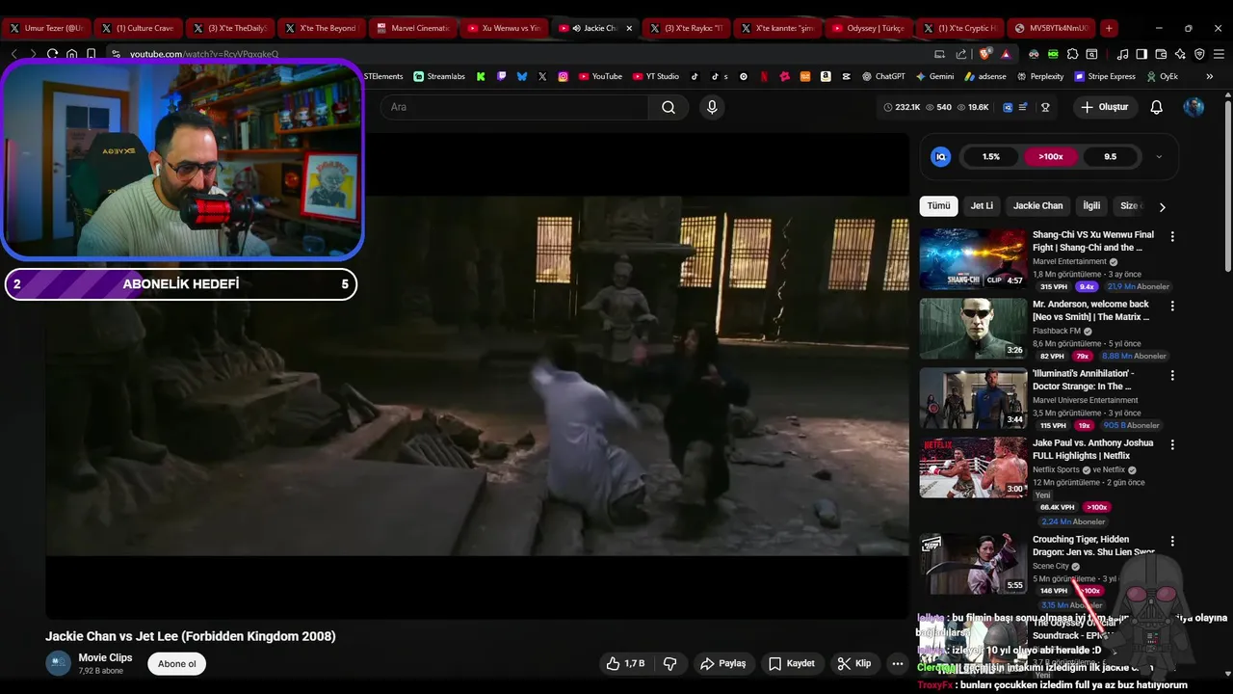1233x694 pixels.
Task: Reload the page
Action: click(53, 54)
